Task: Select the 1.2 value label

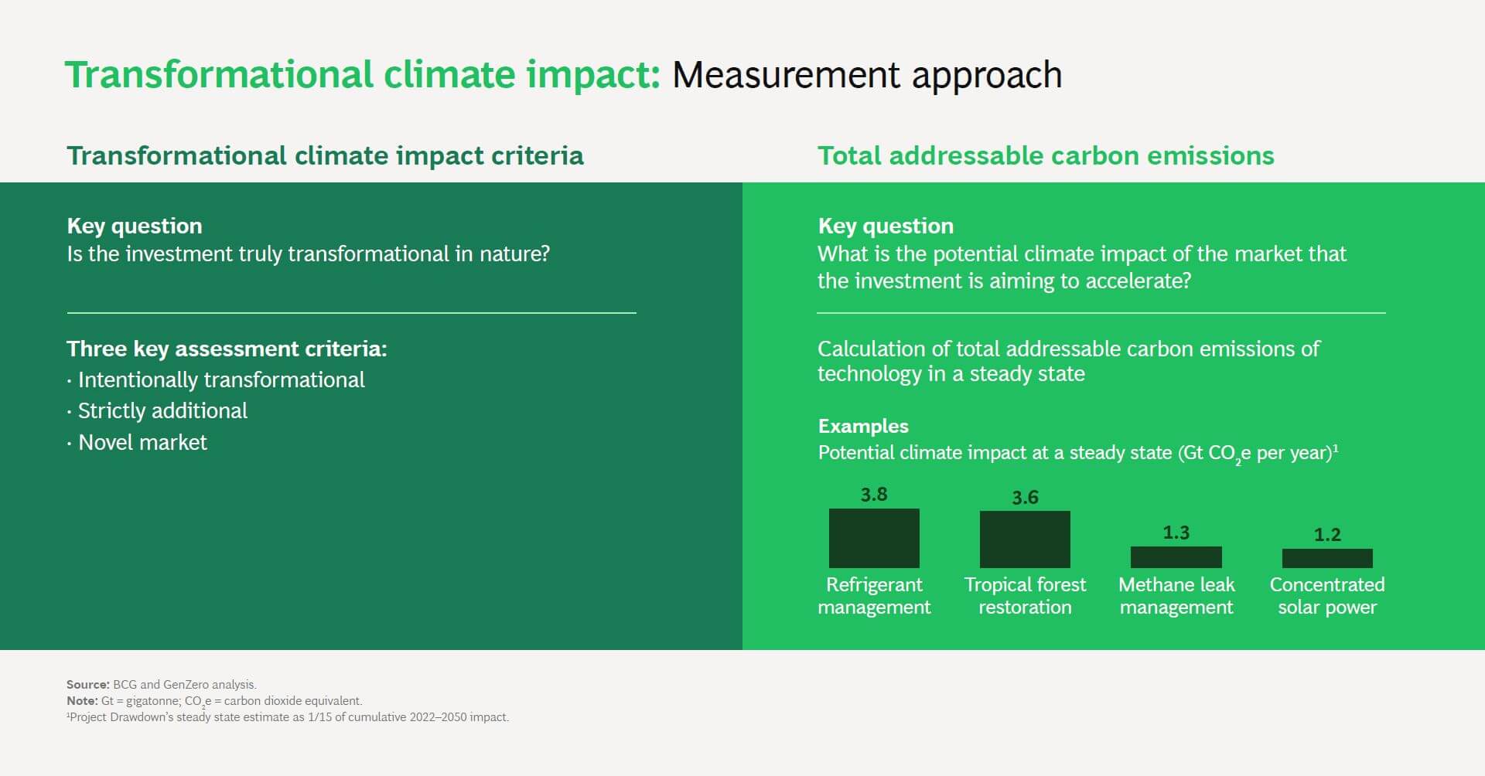Action: pos(1327,535)
